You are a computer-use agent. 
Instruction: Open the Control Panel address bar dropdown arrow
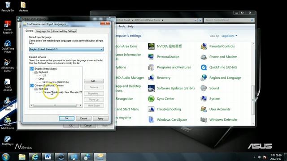(x=195, y=20)
